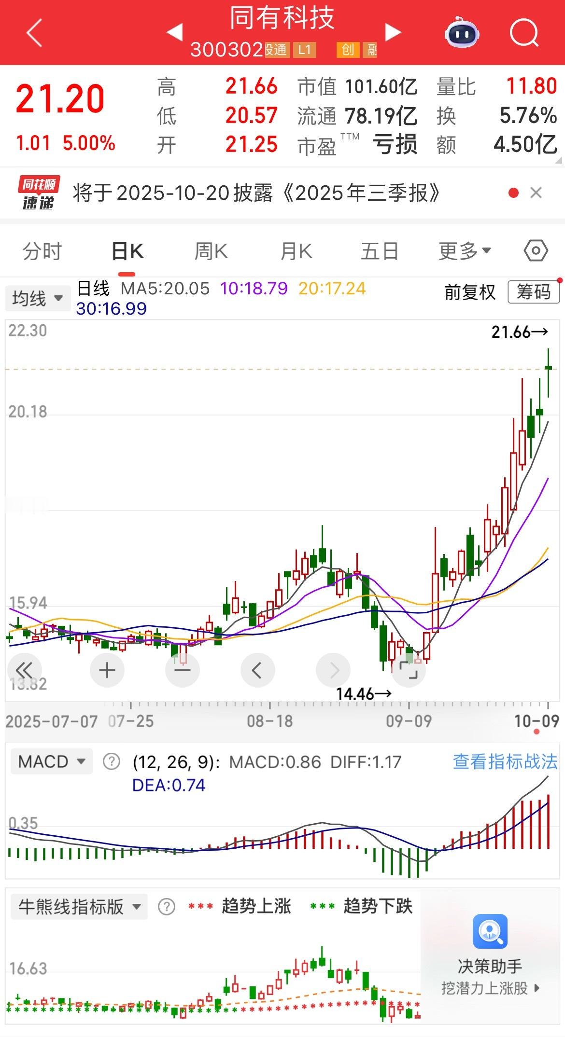
Task: Zoom out chart with minus button
Action: coord(182,670)
